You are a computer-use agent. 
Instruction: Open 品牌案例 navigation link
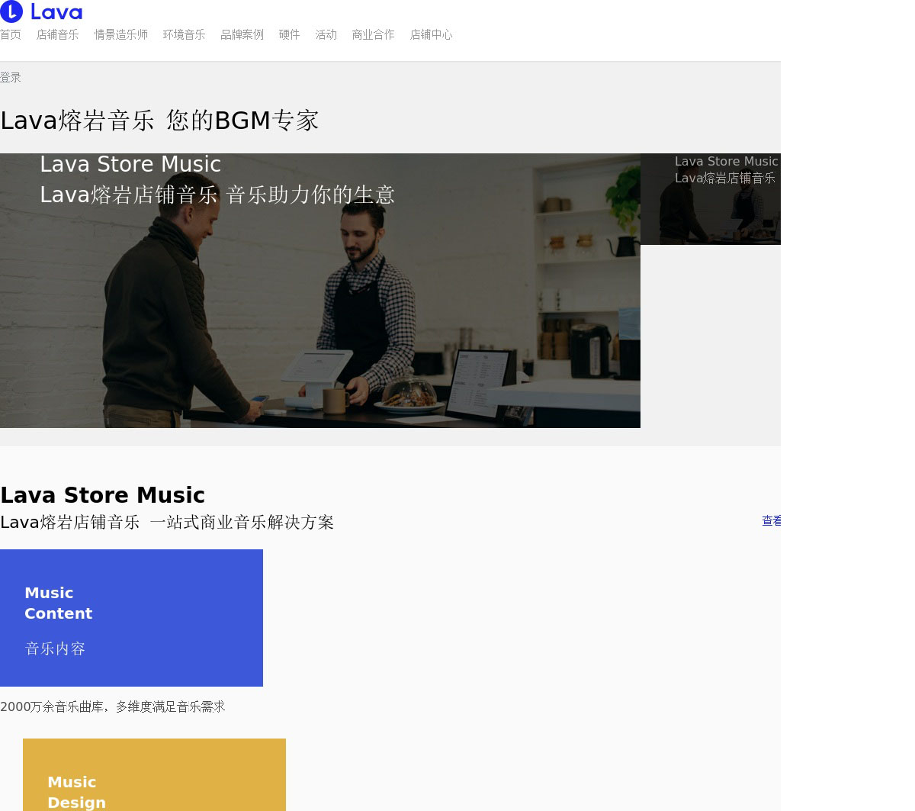[242, 35]
